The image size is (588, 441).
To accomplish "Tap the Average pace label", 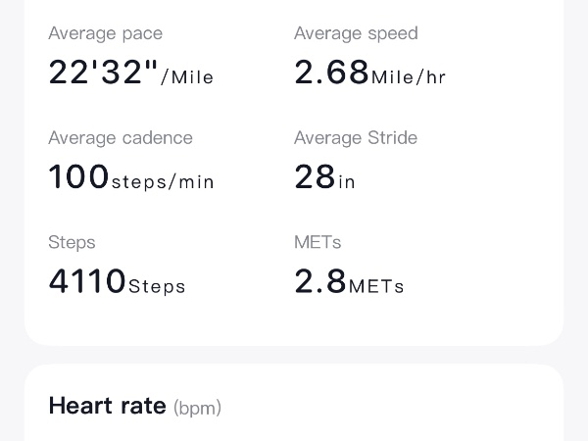I will [105, 33].
